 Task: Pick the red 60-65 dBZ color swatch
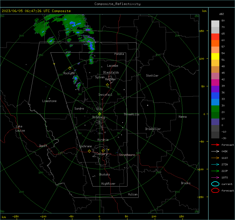click(x=215, y=37)
